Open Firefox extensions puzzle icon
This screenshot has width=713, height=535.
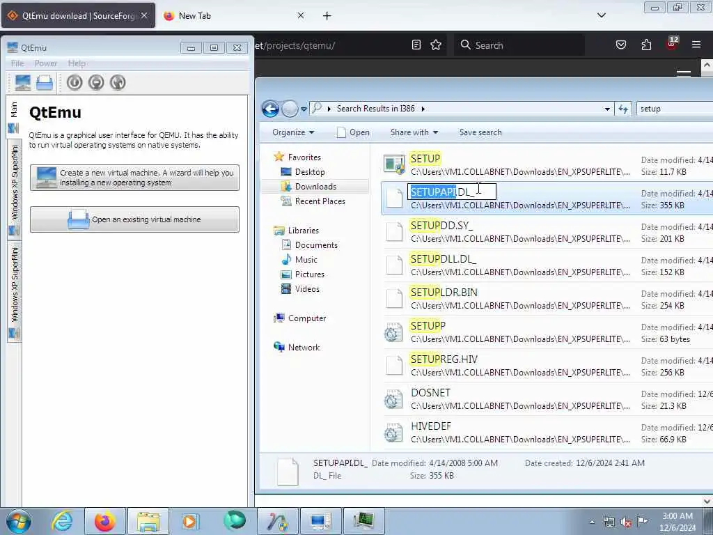coord(646,45)
